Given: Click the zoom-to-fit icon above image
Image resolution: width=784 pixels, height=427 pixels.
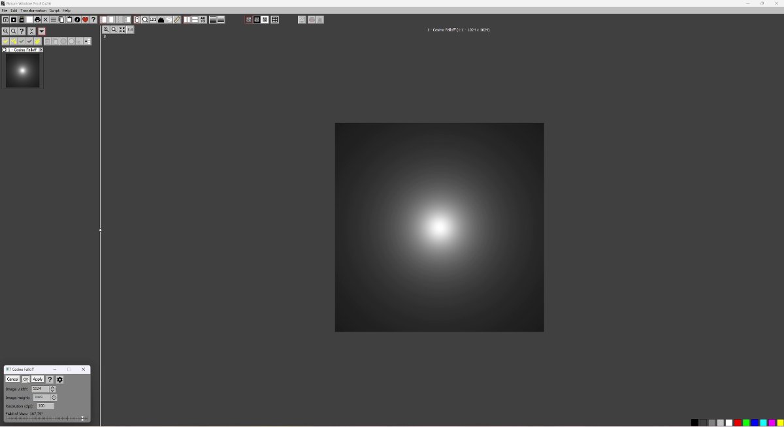Looking at the screenshot, I should coord(122,29).
